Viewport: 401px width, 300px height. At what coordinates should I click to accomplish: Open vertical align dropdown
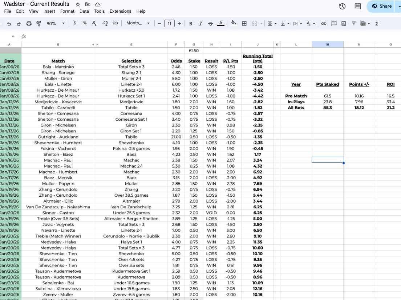285,24
